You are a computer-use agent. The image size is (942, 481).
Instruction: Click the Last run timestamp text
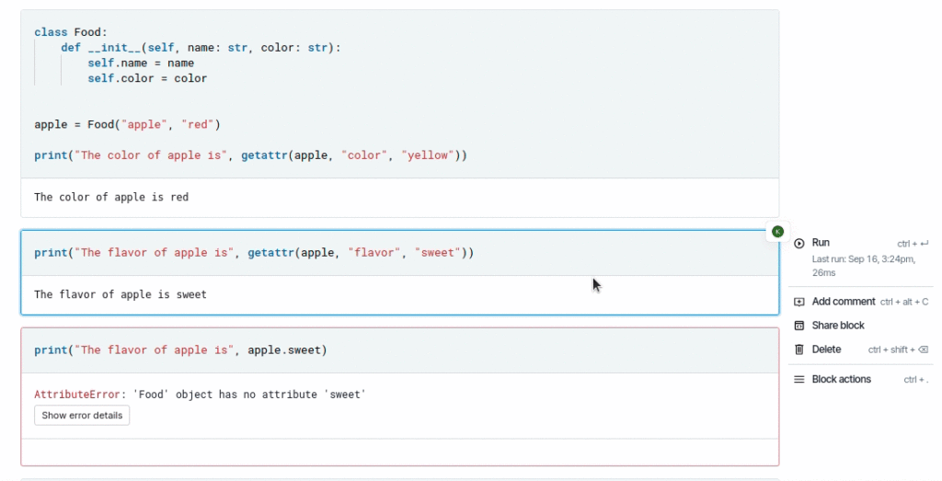pyautogui.click(x=863, y=266)
